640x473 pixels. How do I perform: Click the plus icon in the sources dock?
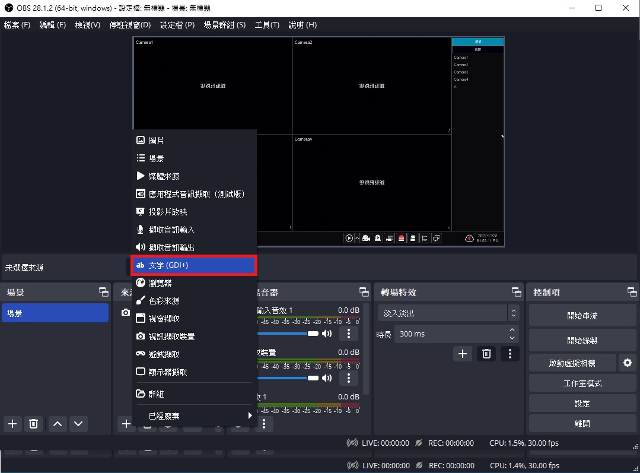[x=126, y=424]
